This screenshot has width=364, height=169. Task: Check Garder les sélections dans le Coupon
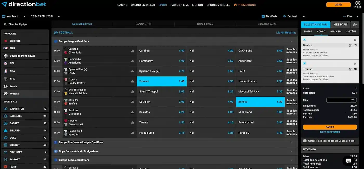[305, 141]
